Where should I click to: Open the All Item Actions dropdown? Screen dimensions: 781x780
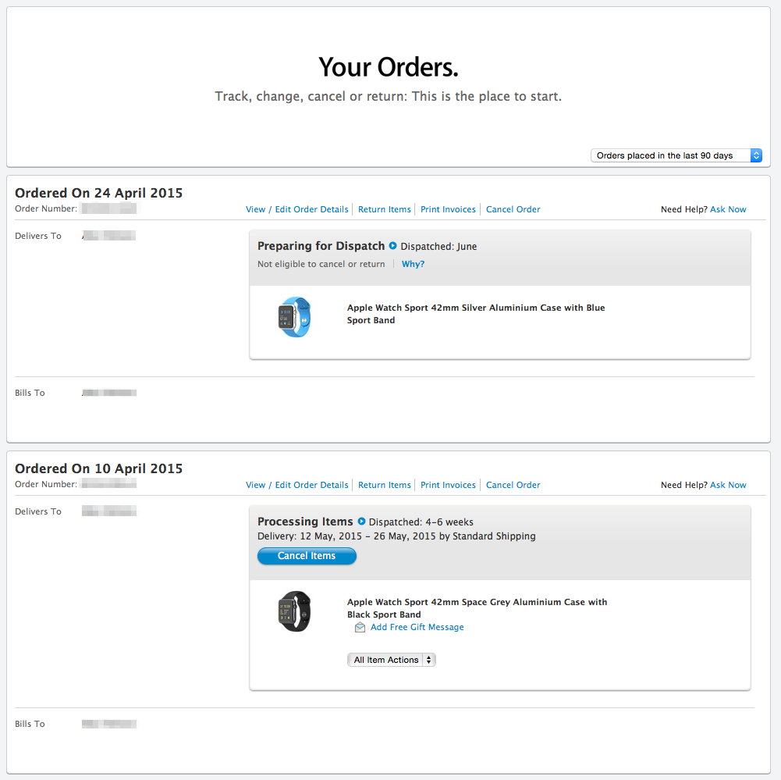coord(392,660)
